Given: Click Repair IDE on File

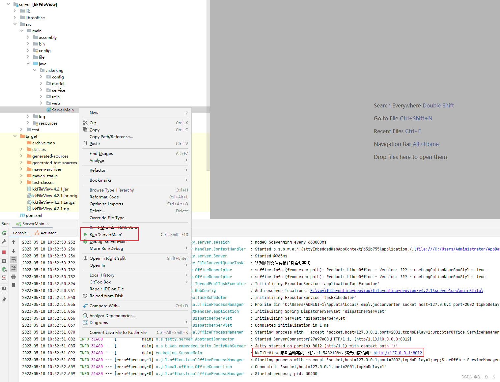Looking at the screenshot, I should (x=135, y=289).
